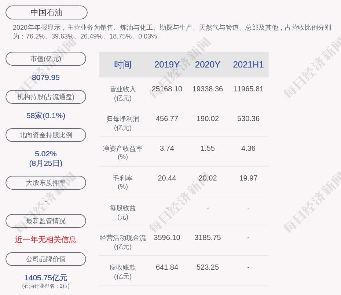Click revenue value 19338.36

pos(208,89)
